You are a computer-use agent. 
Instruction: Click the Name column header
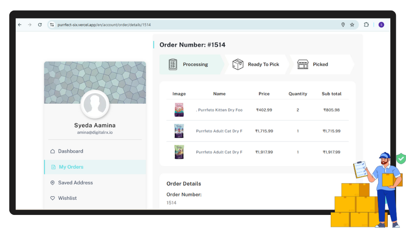click(219, 94)
